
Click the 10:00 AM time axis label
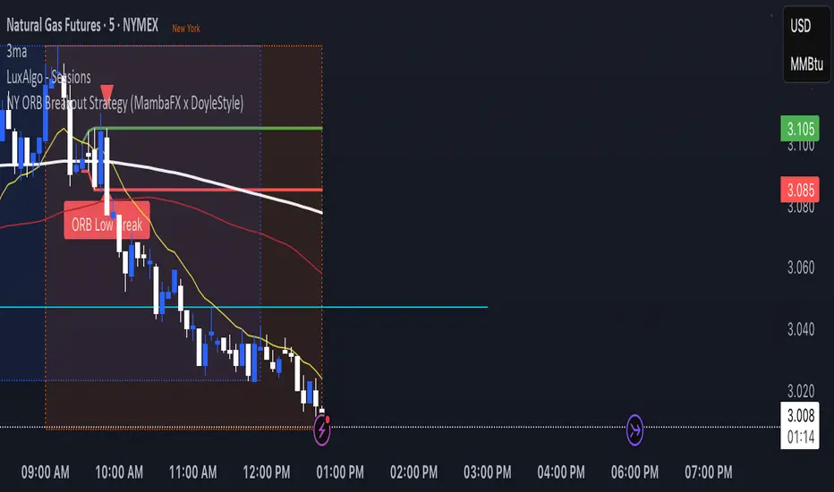[119, 472]
